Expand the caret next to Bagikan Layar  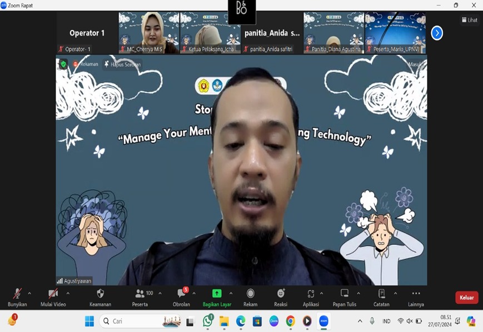tap(231, 294)
